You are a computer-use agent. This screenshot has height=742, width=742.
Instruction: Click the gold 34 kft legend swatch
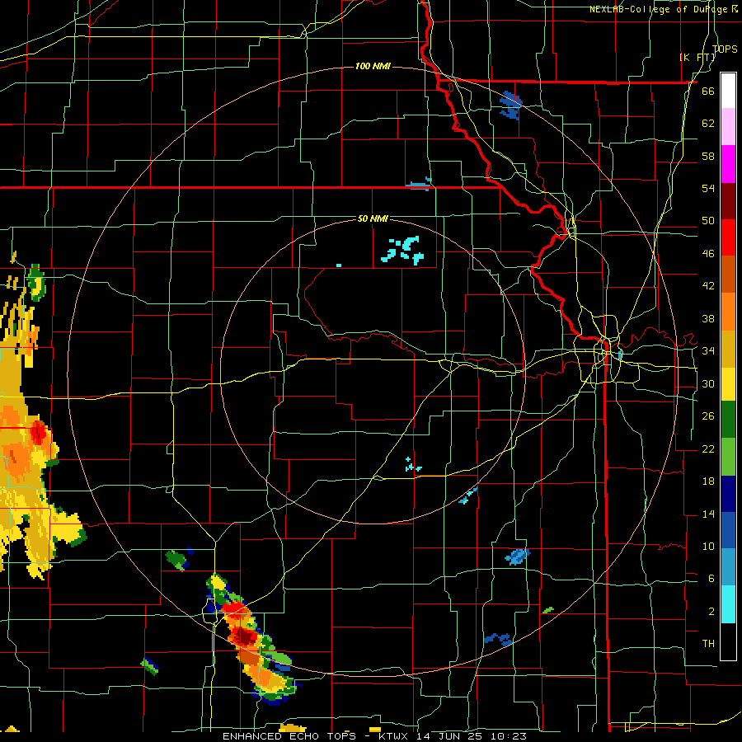(x=728, y=349)
